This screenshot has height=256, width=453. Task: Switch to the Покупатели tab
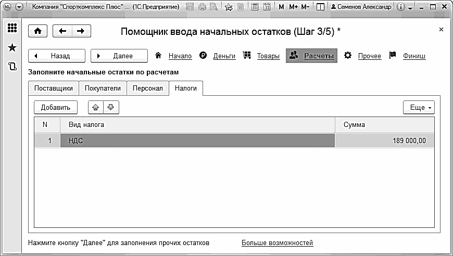point(103,88)
